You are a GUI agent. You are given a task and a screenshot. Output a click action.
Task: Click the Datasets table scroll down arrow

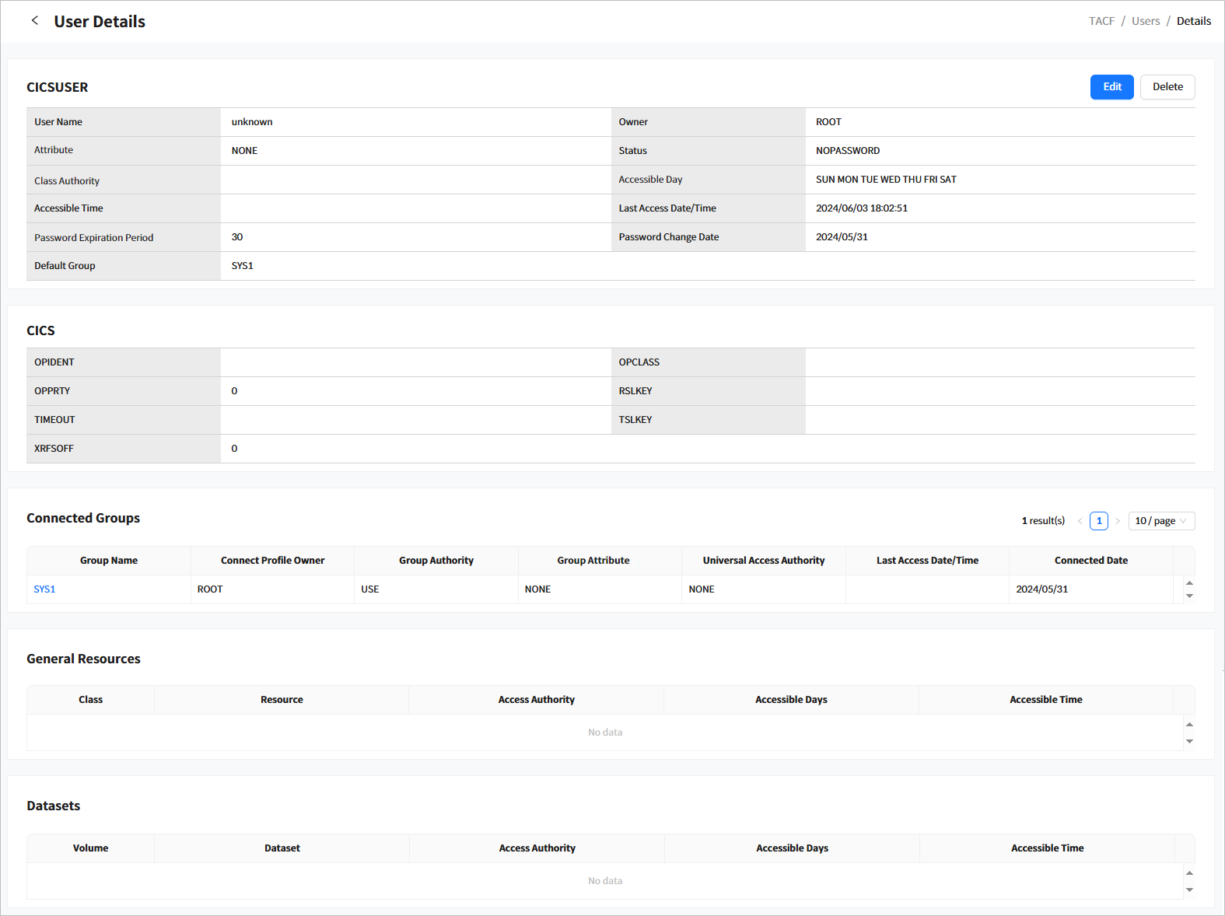[1189, 890]
